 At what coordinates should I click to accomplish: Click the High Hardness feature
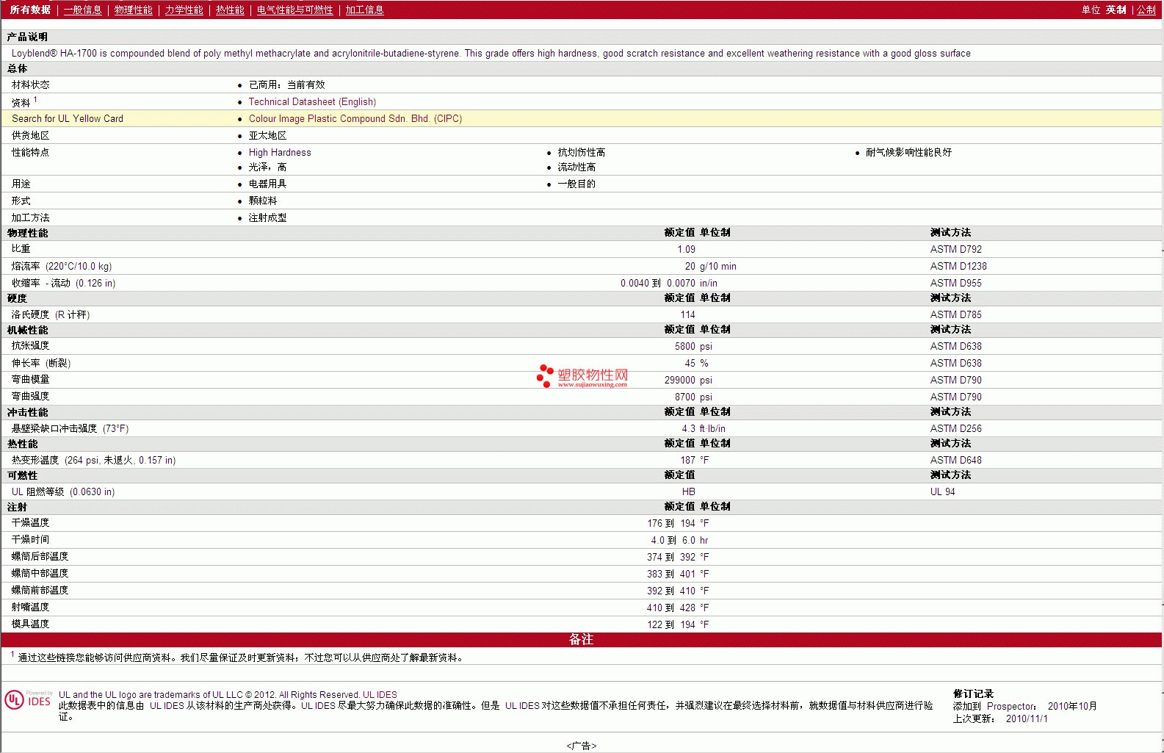[280, 153]
